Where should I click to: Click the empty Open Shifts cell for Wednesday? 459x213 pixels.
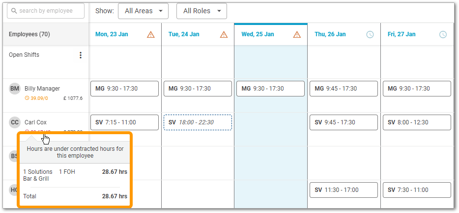pyautogui.click(x=271, y=62)
